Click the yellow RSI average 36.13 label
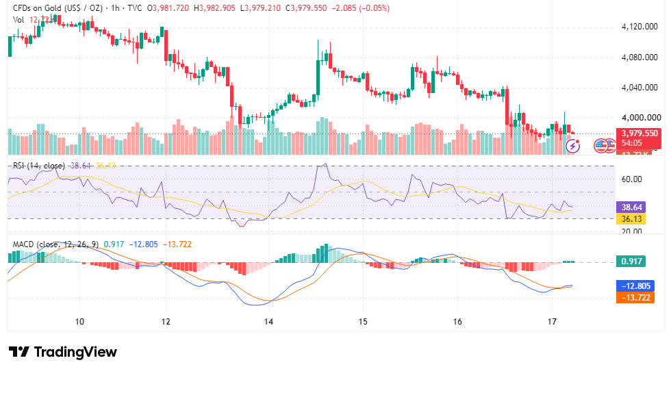Viewport: 671px width, 393px height. tap(631, 219)
